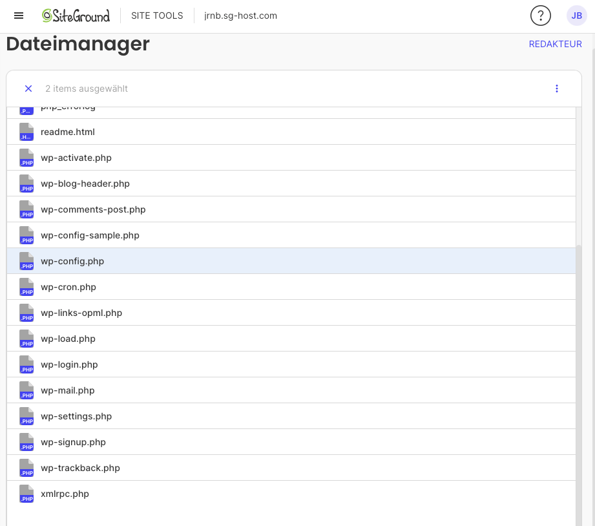Open the JB user avatar menu
This screenshot has width=595, height=526.
click(576, 16)
